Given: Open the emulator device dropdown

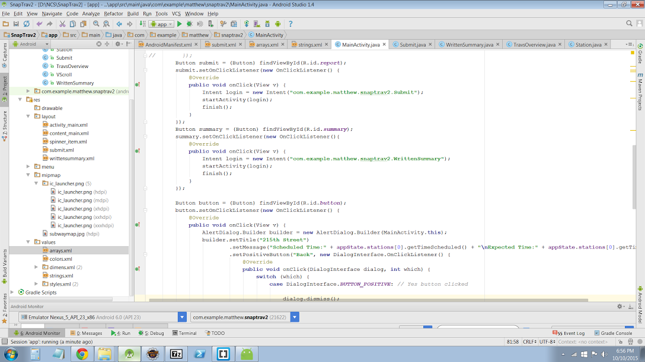Looking at the screenshot, I should pyautogui.click(x=182, y=318).
